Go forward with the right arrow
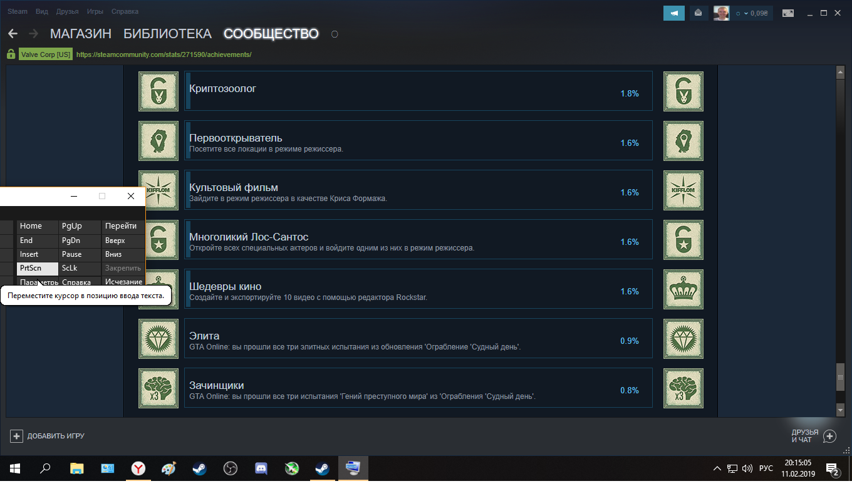This screenshot has width=852, height=486. click(34, 34)
